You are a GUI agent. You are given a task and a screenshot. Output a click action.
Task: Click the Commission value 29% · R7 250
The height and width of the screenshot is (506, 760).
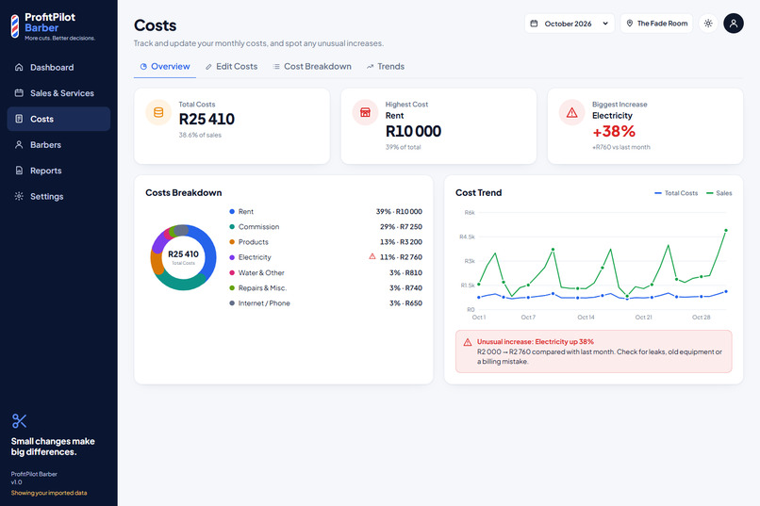pos(401,226)
